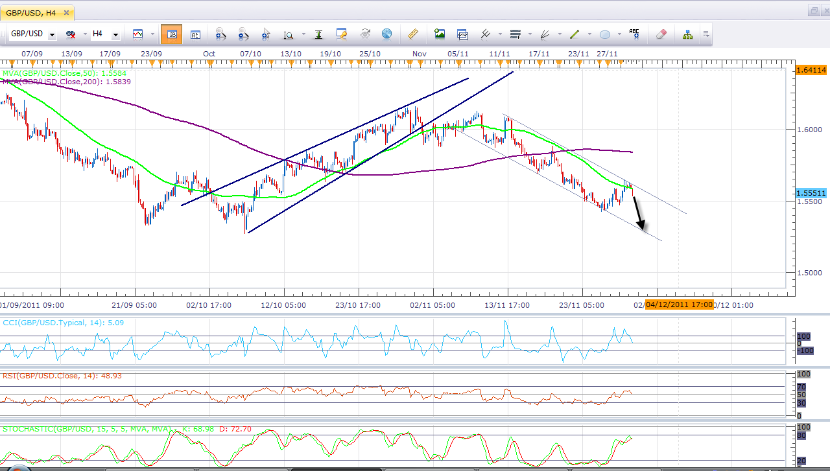Expand the chart type dropdown arrow
Image resolution: width=830 pixels, height=471 pixels.
152,34
